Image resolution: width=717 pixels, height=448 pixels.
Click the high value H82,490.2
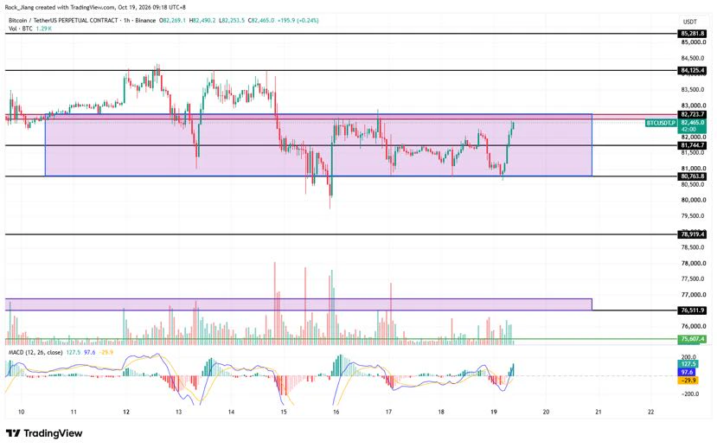(x=202, y=21)
